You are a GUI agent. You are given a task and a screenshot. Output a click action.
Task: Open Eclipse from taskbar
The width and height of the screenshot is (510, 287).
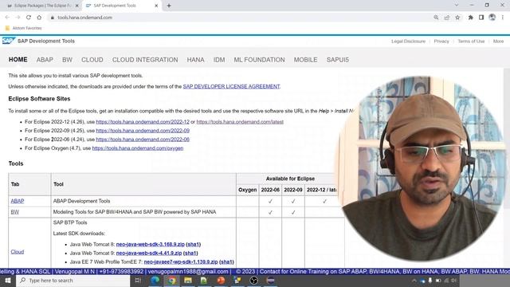pos(270,280)
